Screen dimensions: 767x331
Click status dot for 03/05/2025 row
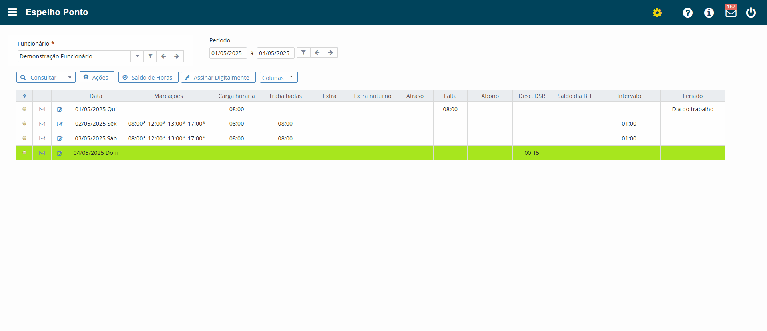(x=24, y=138)
